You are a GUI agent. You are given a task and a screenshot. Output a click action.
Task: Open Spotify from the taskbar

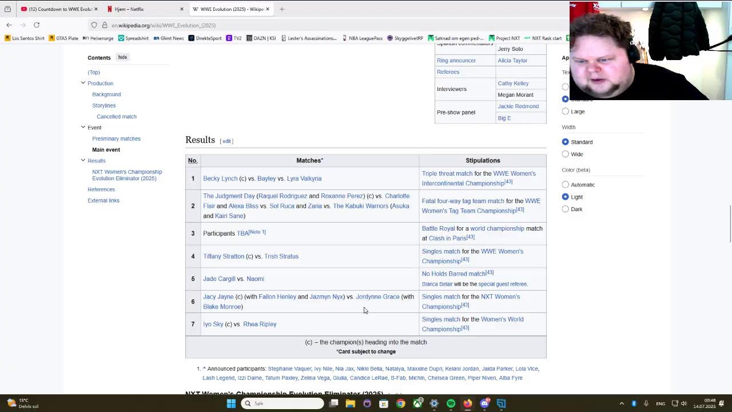tap(451, 403)
